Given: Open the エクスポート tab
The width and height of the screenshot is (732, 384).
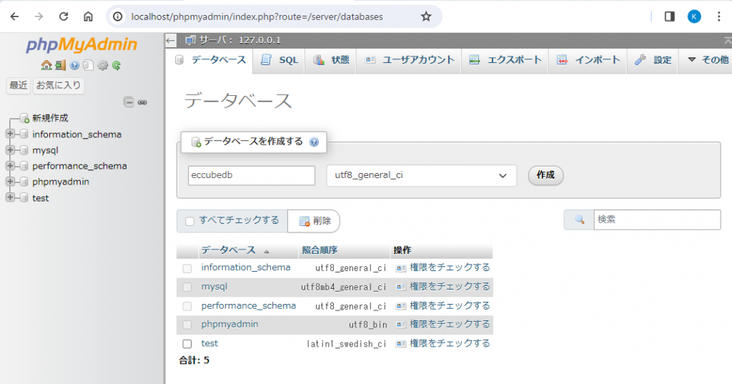Looking at the screenshot, I should click(x=506, y=60).
